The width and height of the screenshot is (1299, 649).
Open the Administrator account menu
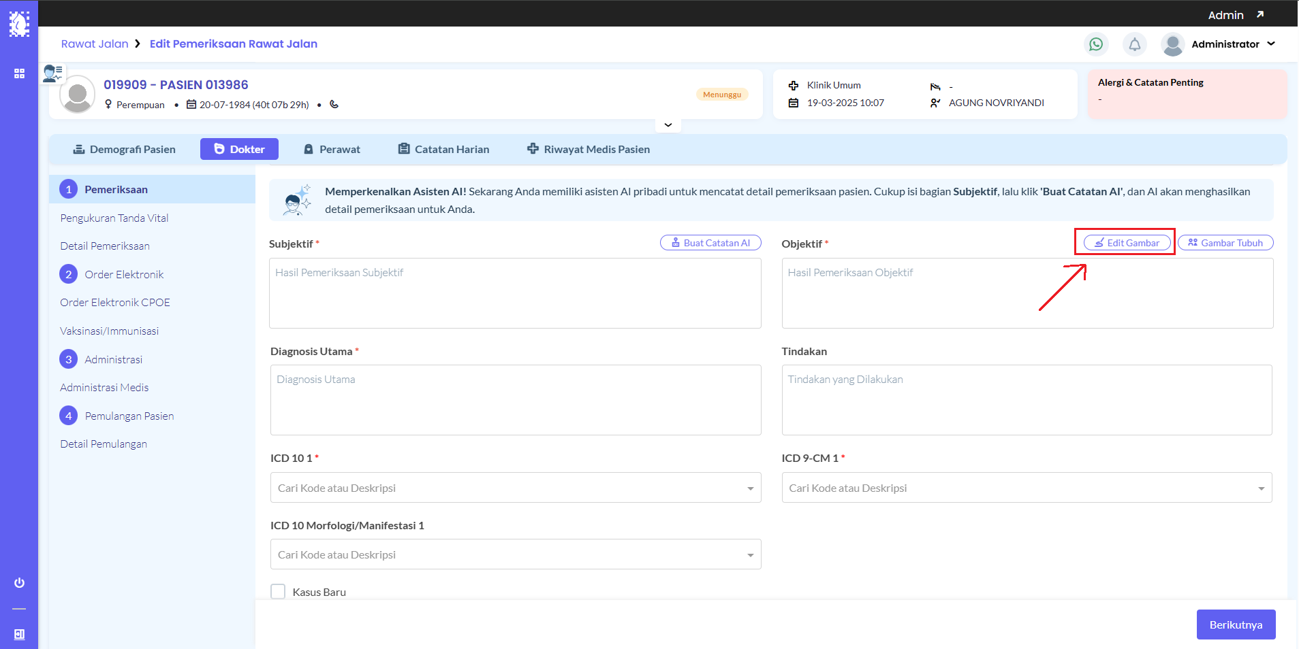[x=1219, y=44]
